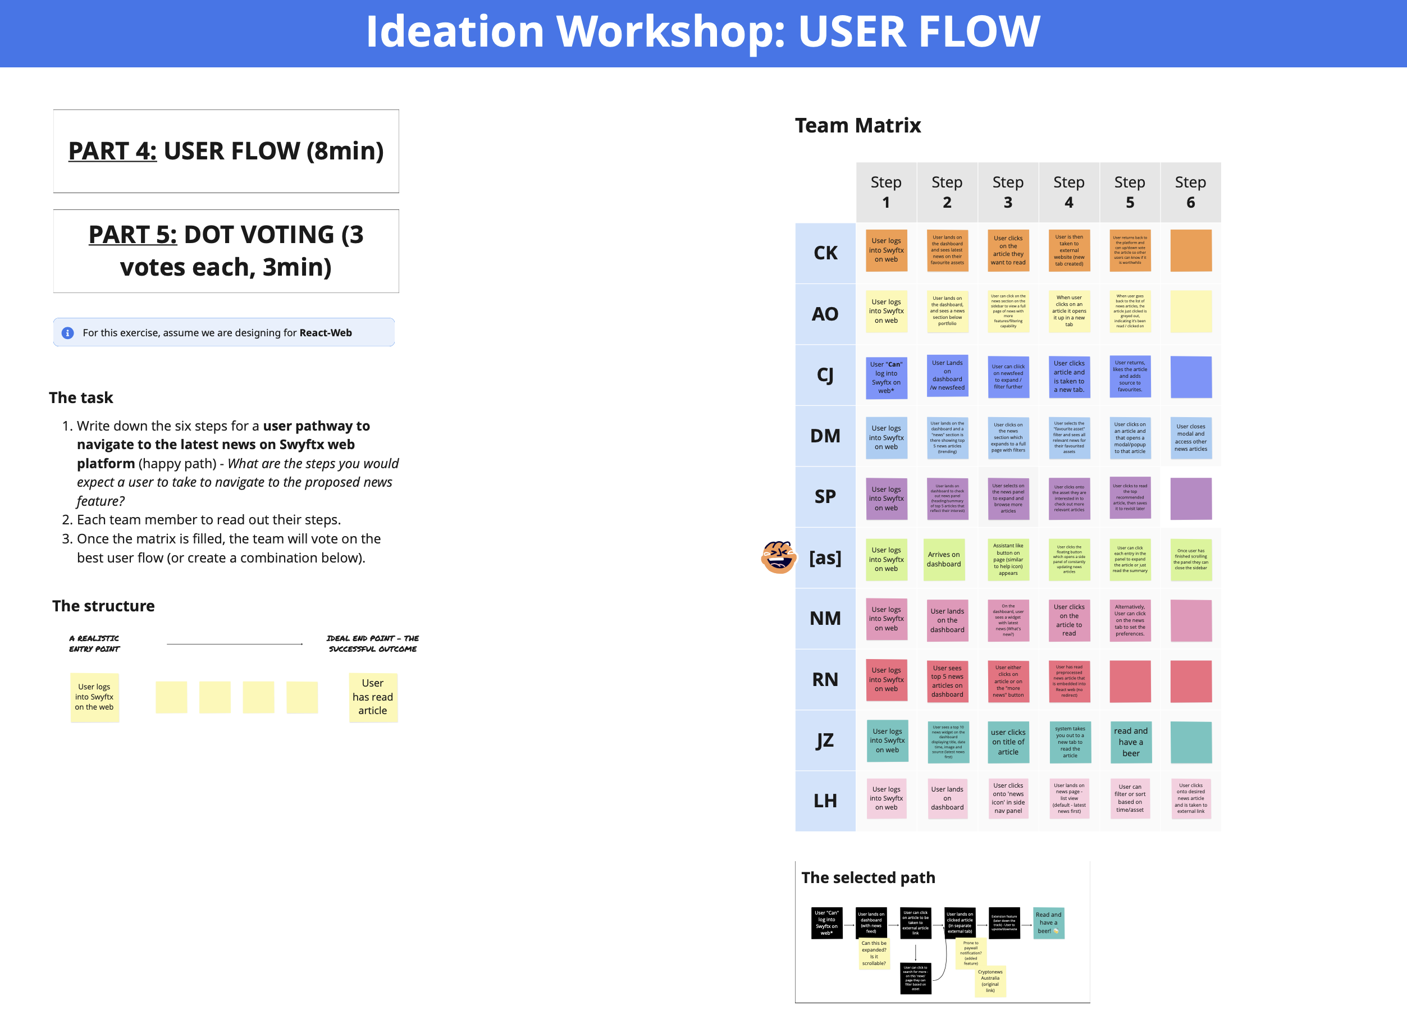Click the 'User has read article' yellow note
1407x1015 pixels.
373,697
